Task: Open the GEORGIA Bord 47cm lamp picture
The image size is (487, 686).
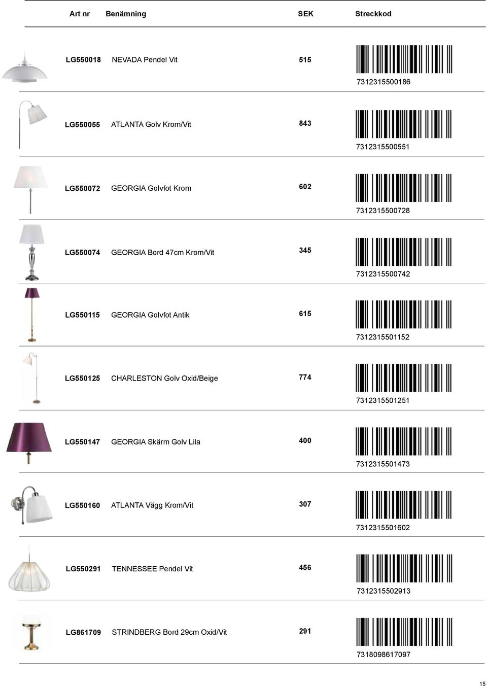Action: tap(32, 253)
